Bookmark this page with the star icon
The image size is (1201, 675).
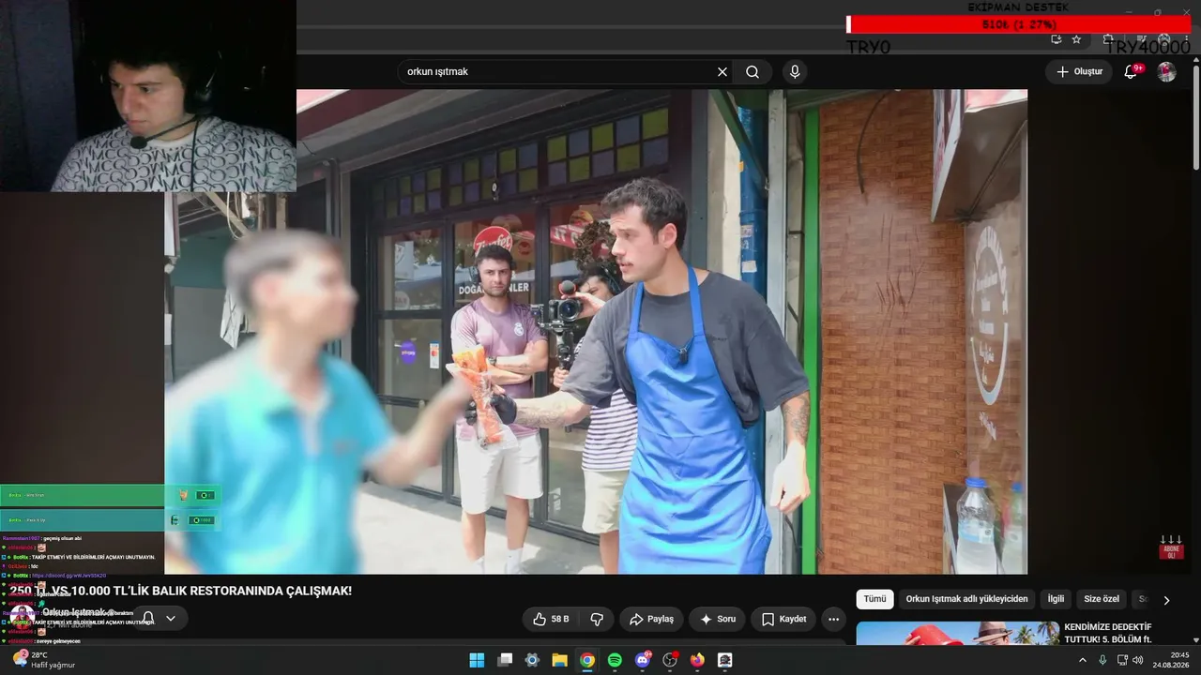(x=1076, y=39)
